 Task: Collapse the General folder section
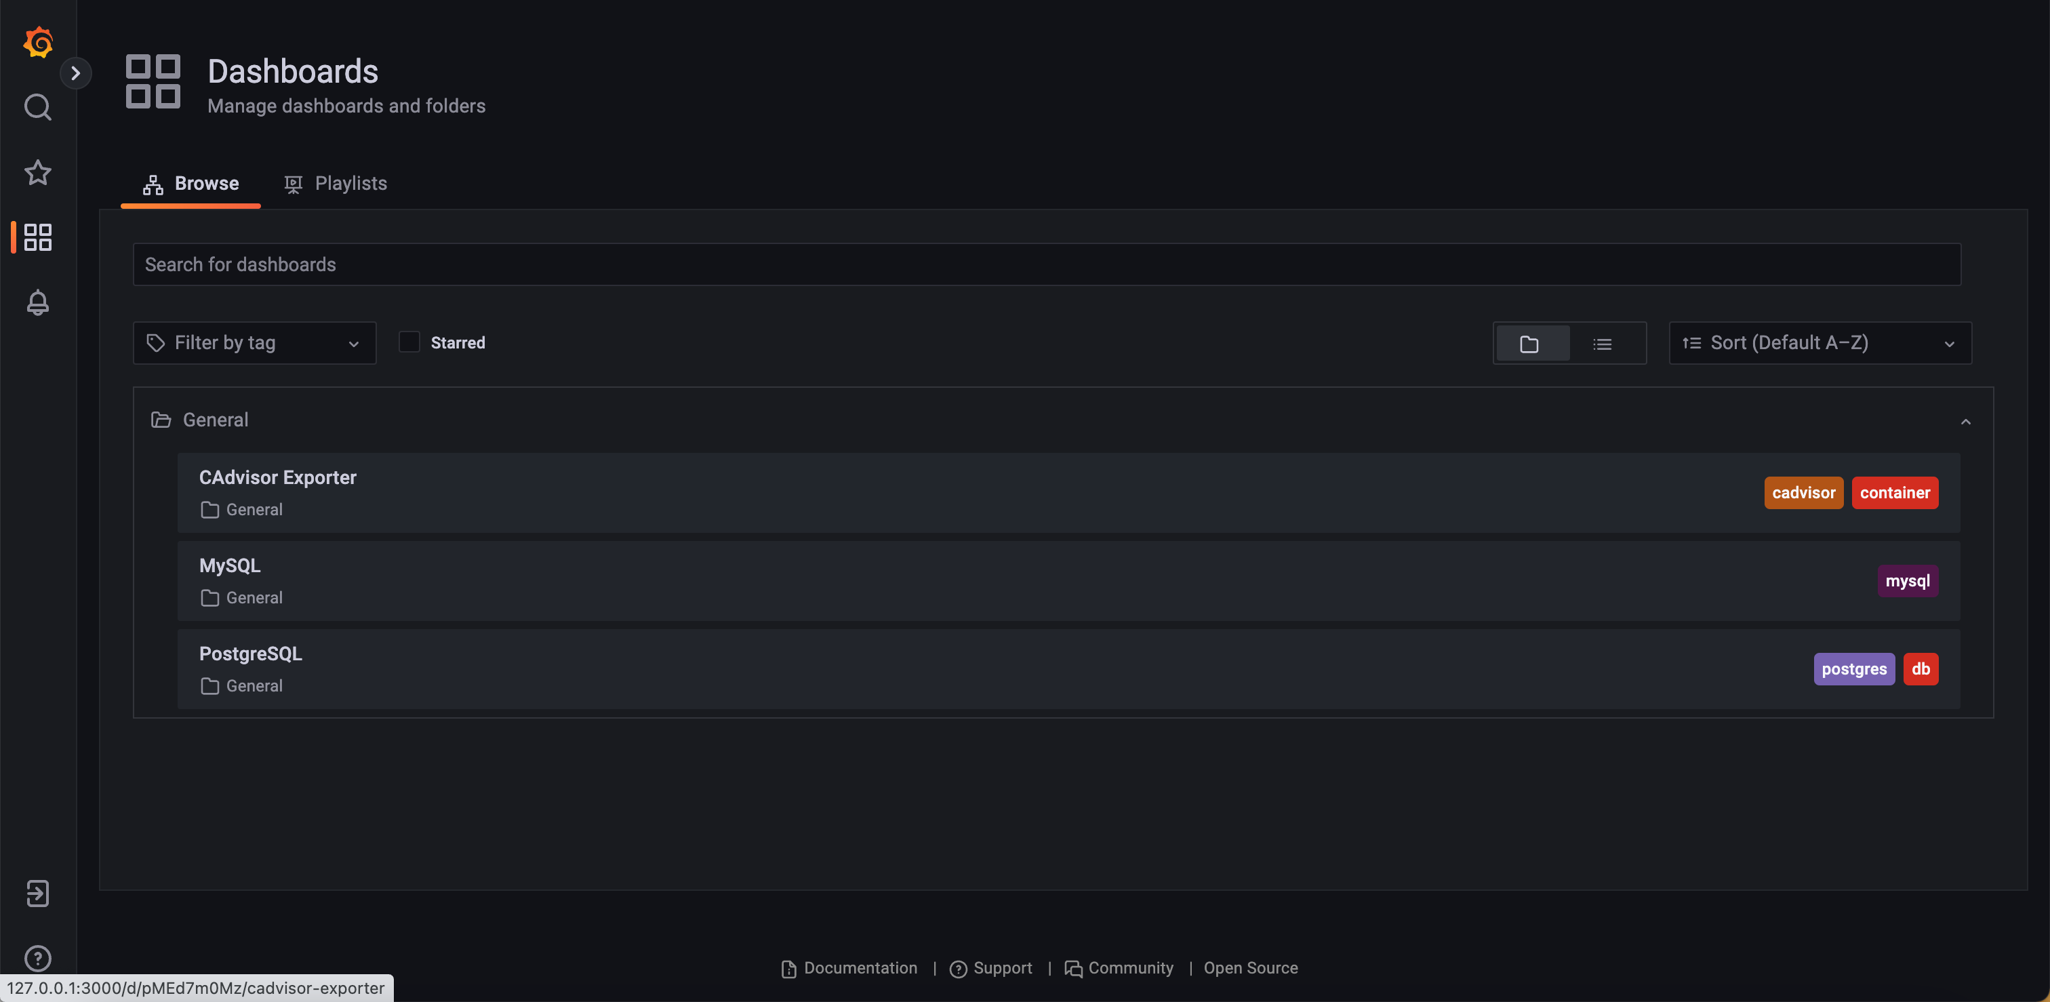(1966, 421)
